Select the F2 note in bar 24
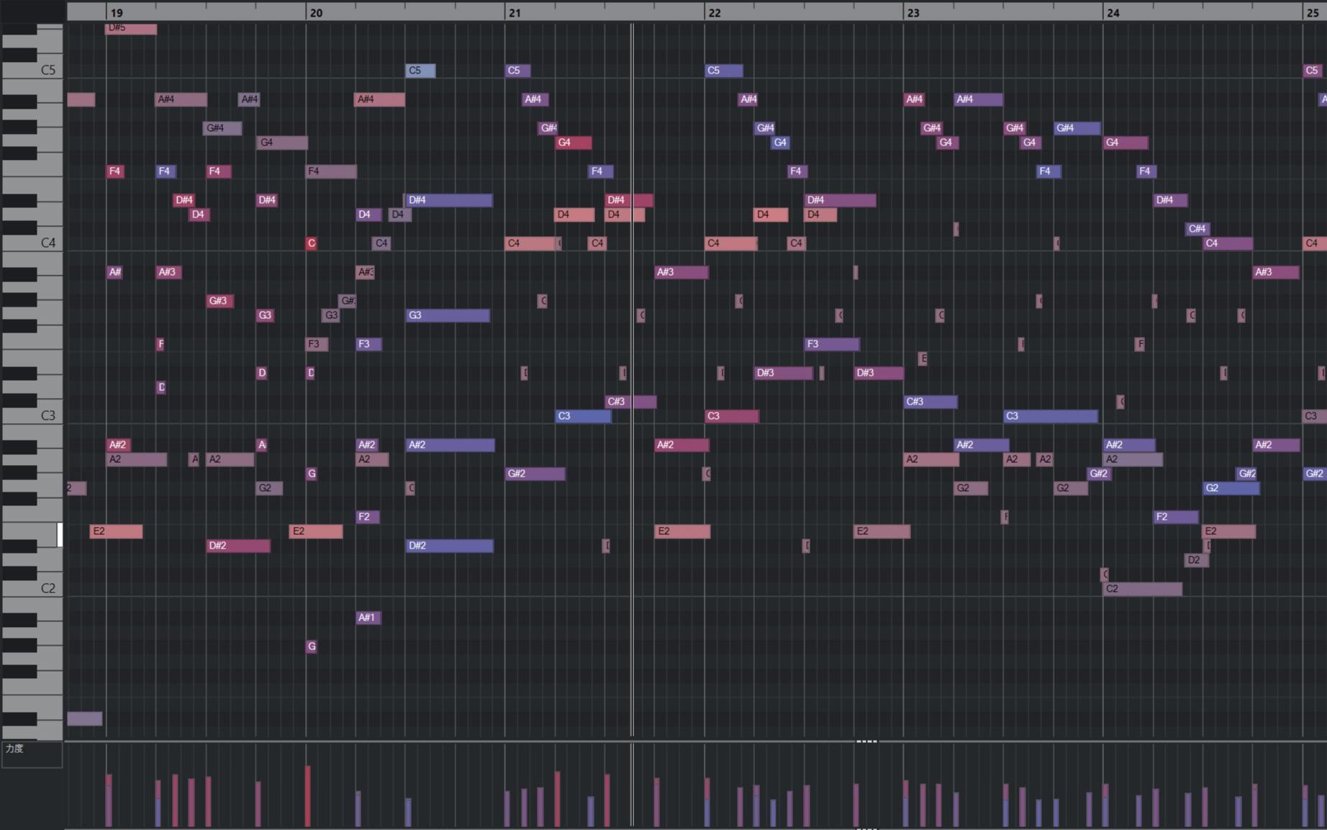The width and height of the screenshot is (1327, 830). (x=1176, y=517)
